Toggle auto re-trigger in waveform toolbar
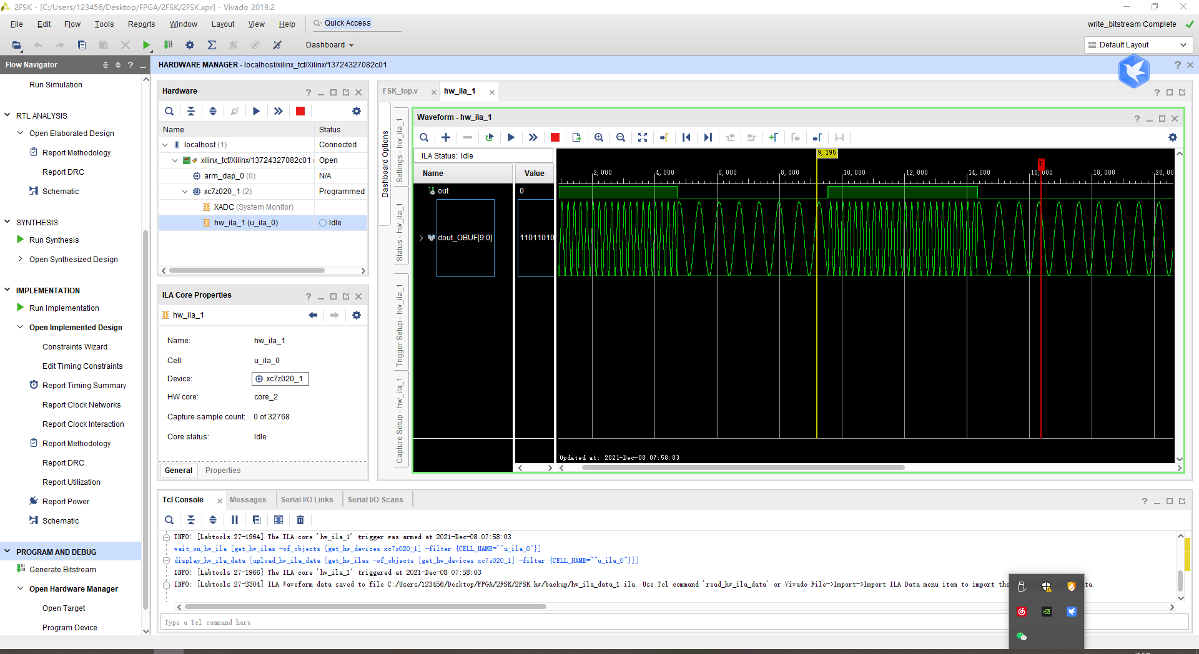 pos(489,137)
